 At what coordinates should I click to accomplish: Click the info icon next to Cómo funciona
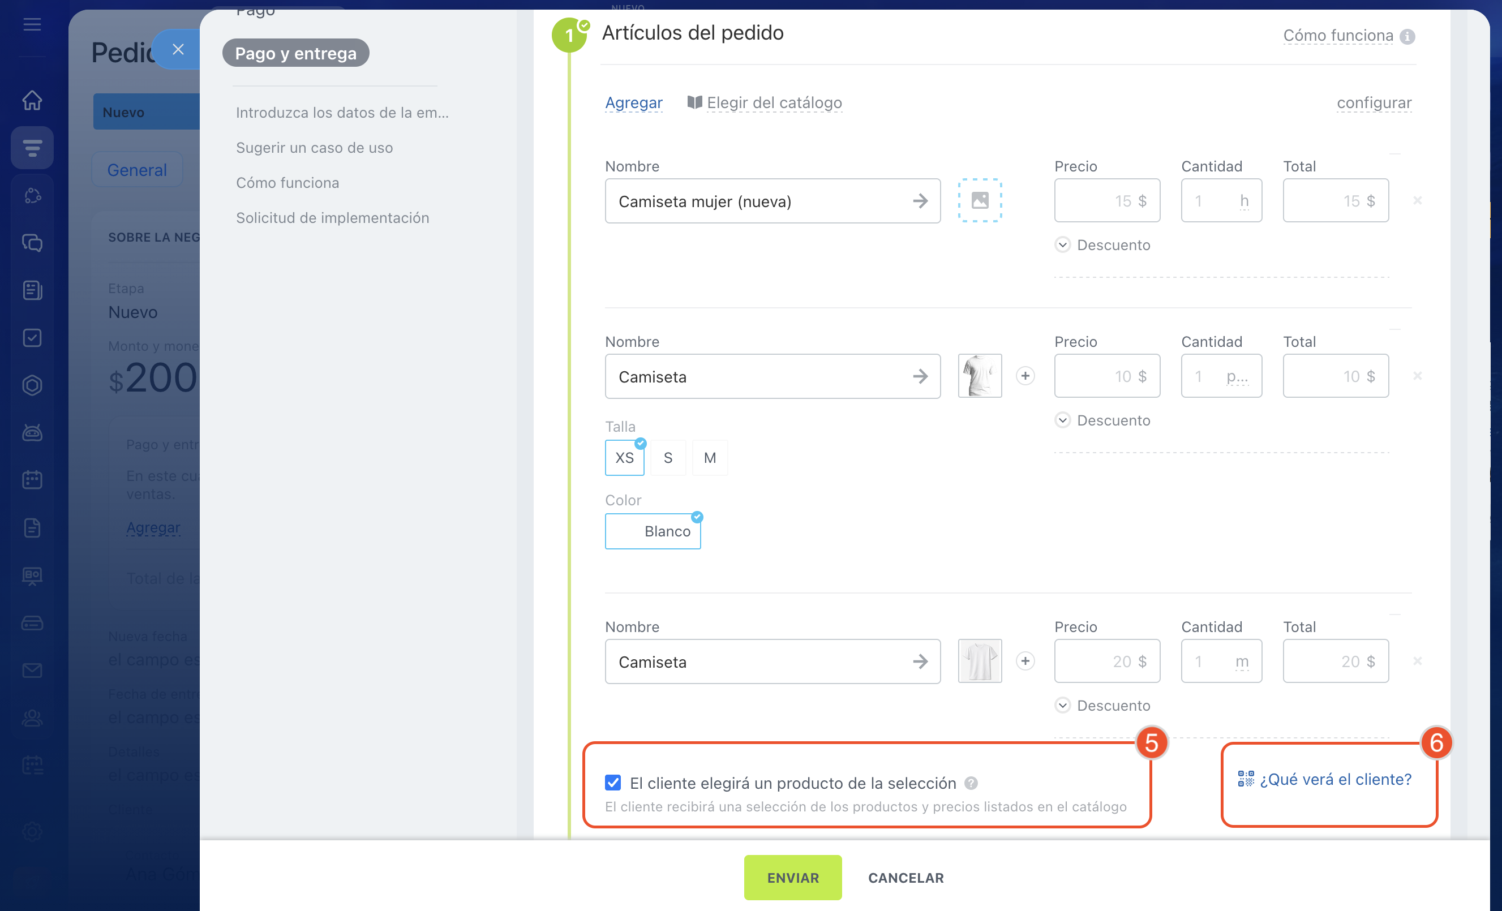pos(1407,37)
